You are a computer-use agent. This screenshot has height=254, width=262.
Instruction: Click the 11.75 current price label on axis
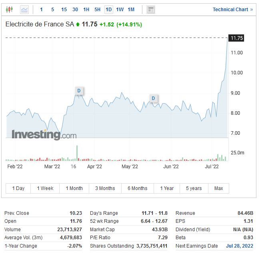[237, 38]
